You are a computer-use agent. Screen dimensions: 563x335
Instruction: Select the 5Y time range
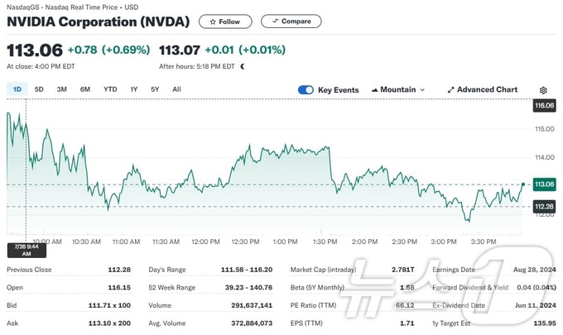point(155,89)
